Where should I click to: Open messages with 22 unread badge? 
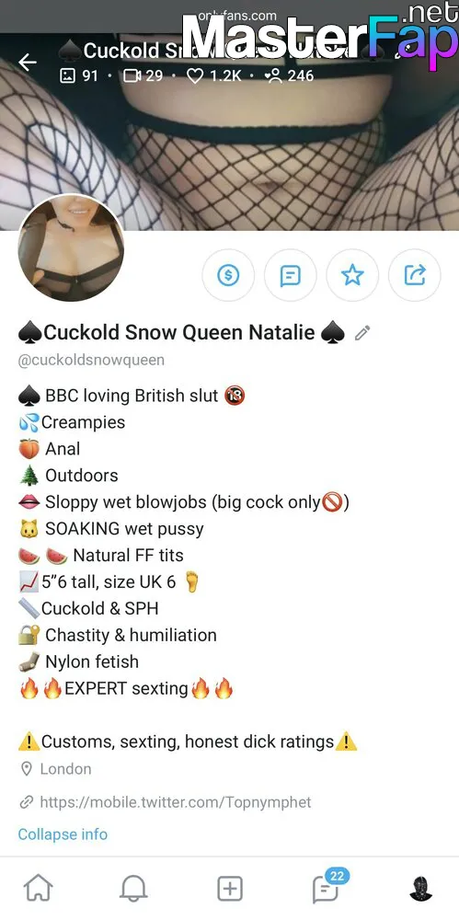coord(327,887)
